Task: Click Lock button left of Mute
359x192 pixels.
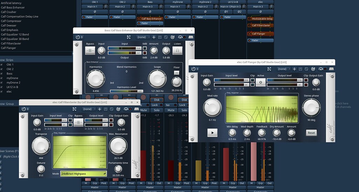Action: 156,105
